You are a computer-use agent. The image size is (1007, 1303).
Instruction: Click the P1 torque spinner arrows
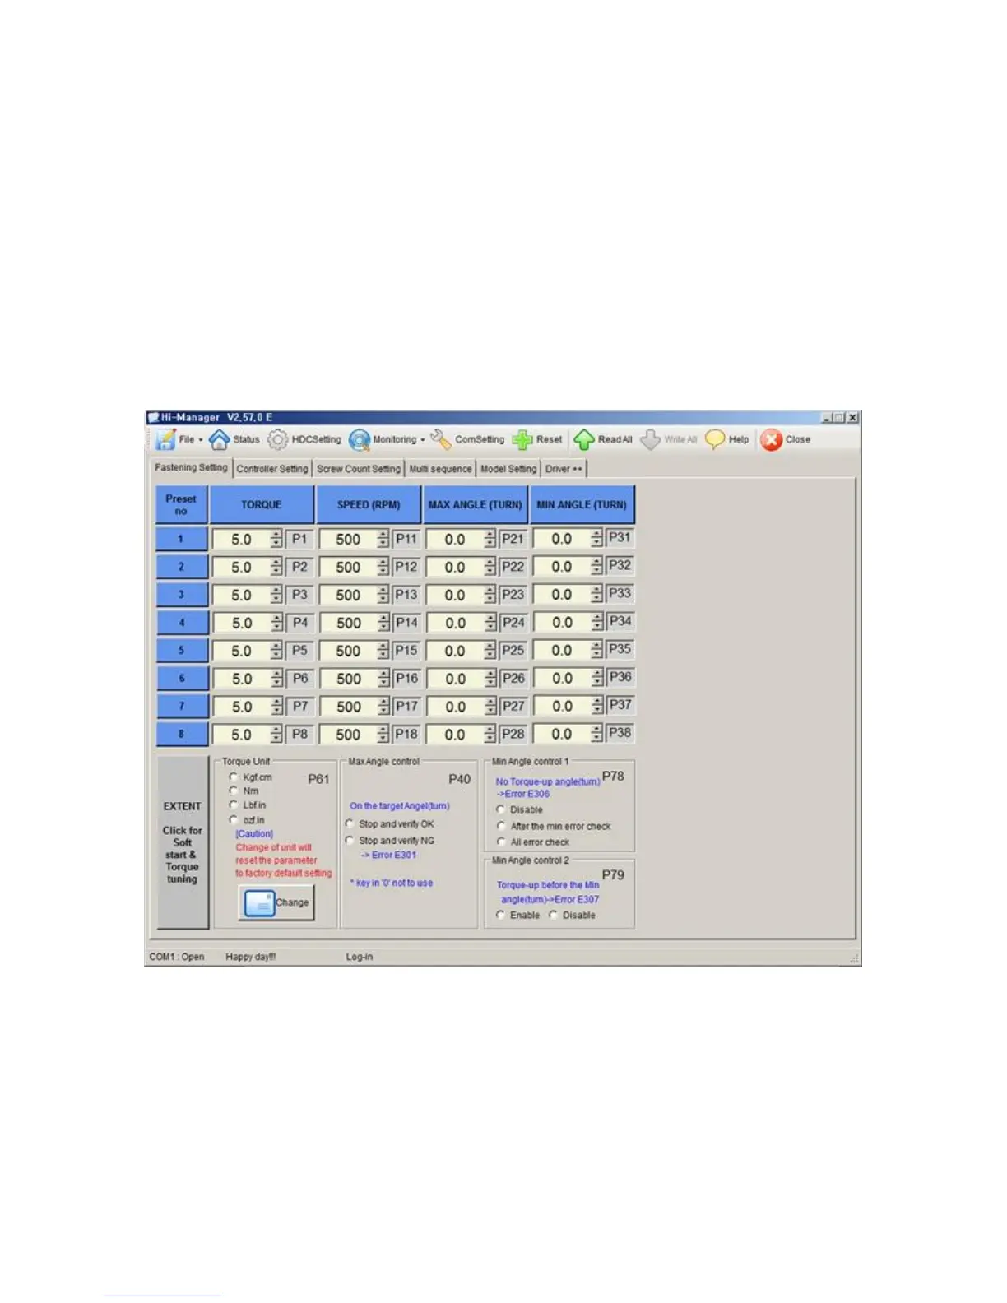click(x=276, y=540)
